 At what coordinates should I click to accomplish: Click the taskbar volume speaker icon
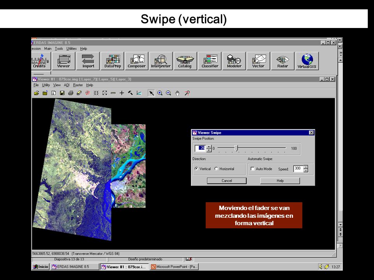[321, 267]
